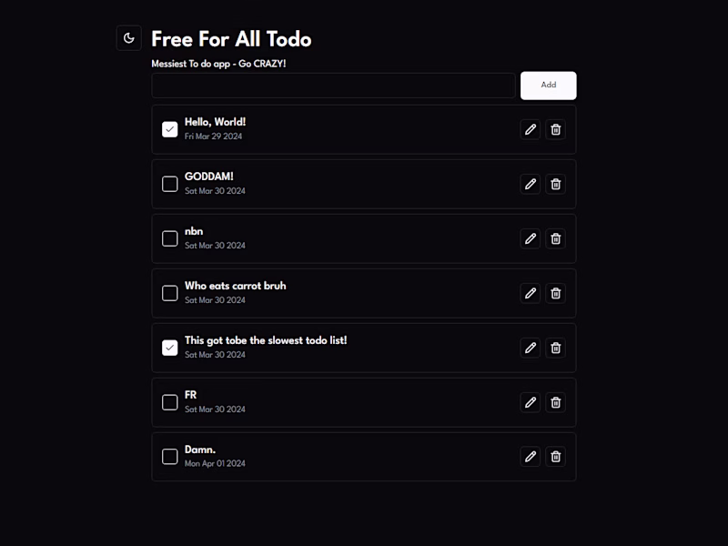The image size is (728, 546).
Task: Delete the "GODDAM!" todo item
Action: (556, 184)
